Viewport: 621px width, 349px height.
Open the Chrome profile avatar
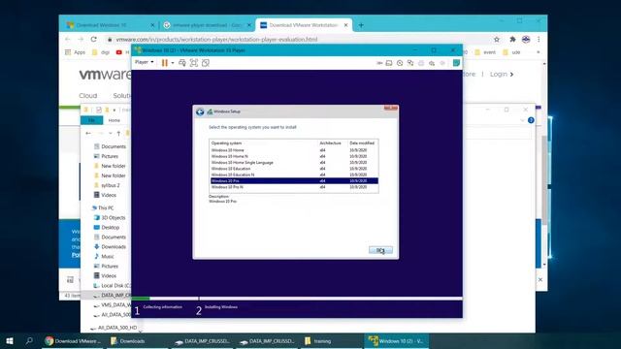(x=526, y=39)
